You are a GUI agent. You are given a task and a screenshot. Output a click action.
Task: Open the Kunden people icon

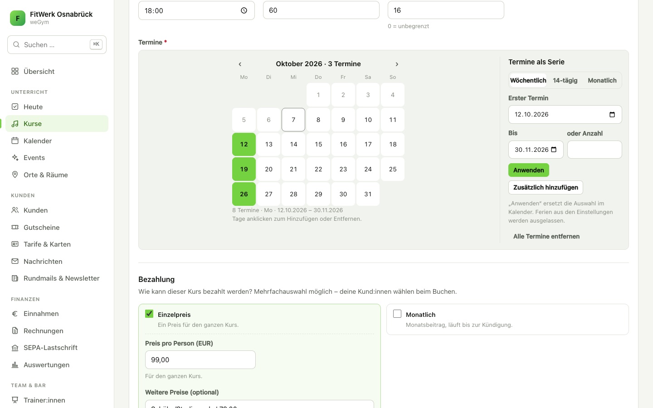click(x=15, y=210)
